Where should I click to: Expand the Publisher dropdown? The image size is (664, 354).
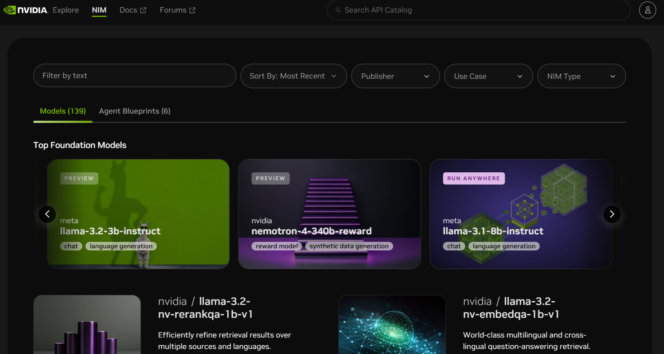(x=395, y=76)
